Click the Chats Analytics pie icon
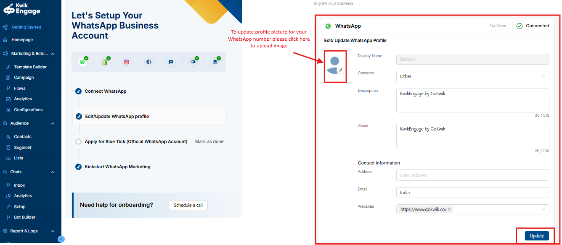The image size is (562, 245). click(x=9, y=196)
